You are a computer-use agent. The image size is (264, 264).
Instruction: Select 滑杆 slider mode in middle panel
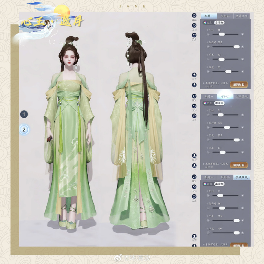(x=219, y=103)
